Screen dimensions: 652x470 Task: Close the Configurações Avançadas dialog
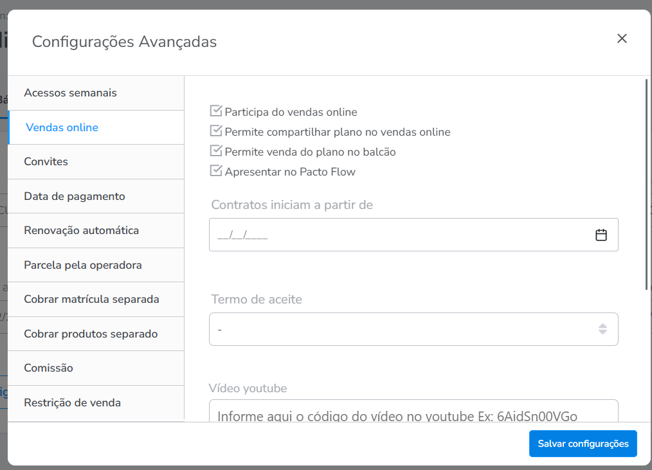pyautogui.click(x=622, y=39)
